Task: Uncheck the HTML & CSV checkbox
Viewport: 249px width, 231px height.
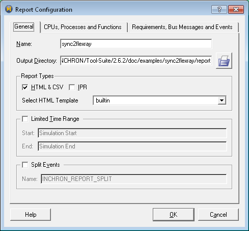Action: 25,87
